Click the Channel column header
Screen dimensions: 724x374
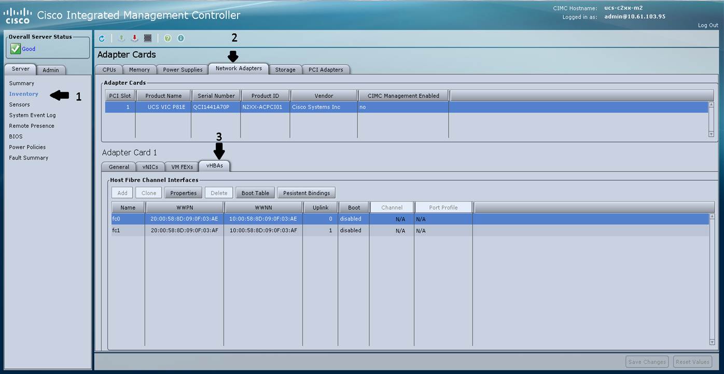coord(392,207)
